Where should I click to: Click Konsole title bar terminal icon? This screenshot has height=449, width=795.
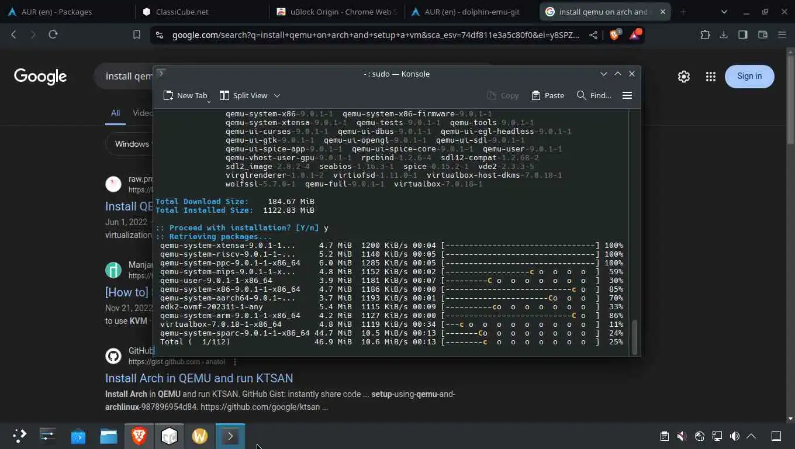pos(162,74)
